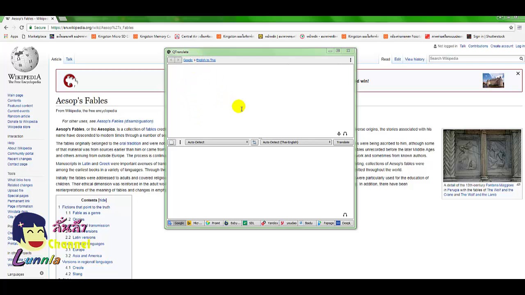The image size is (525, 295).
Task: Select DeepL translation service tab
Action: (x=344, y=223)
